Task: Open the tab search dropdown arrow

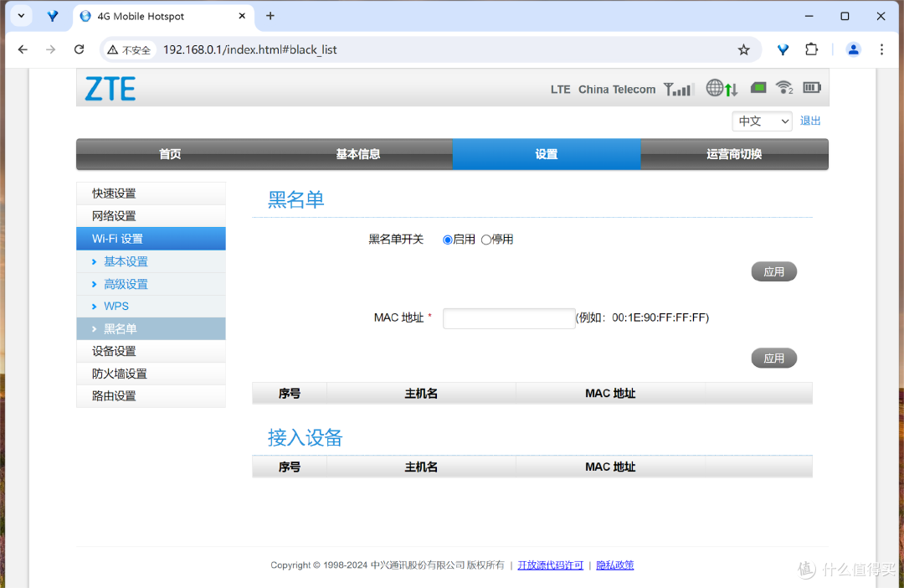Action: click(x=21, y=16)
